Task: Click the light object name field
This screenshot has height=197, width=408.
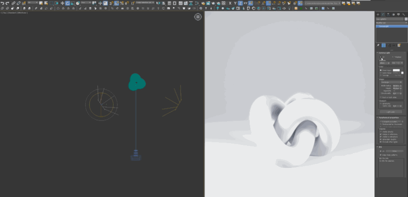Action: click(390, 19)
